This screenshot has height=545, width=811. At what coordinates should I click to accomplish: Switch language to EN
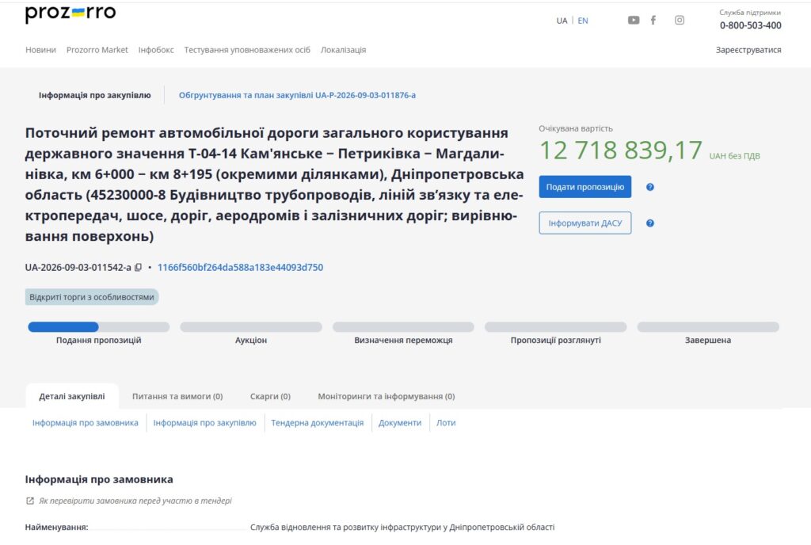583,21
